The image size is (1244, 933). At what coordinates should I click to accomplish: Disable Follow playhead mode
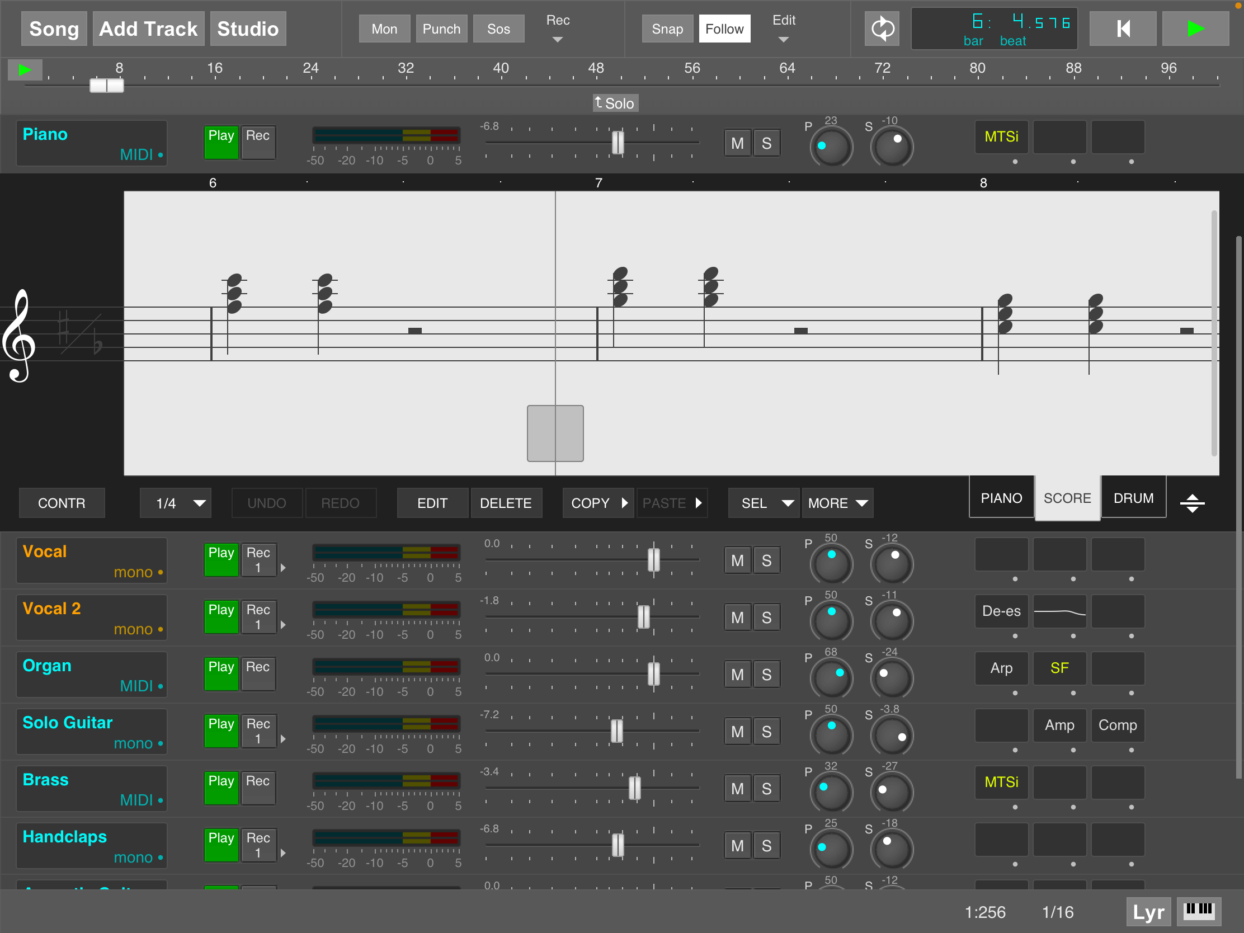pyautogui.click(x=724, y=29)
